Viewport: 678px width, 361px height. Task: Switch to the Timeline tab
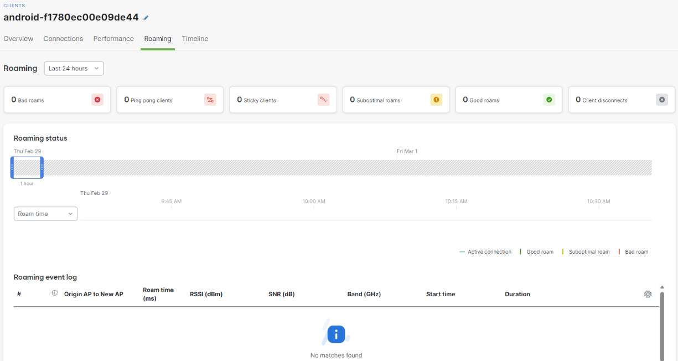(195, 38)
